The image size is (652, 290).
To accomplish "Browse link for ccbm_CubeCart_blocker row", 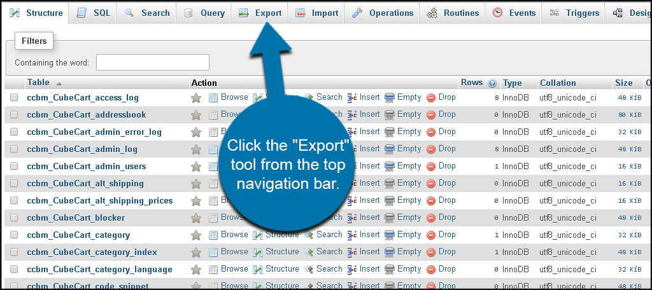I will (234, 217).
